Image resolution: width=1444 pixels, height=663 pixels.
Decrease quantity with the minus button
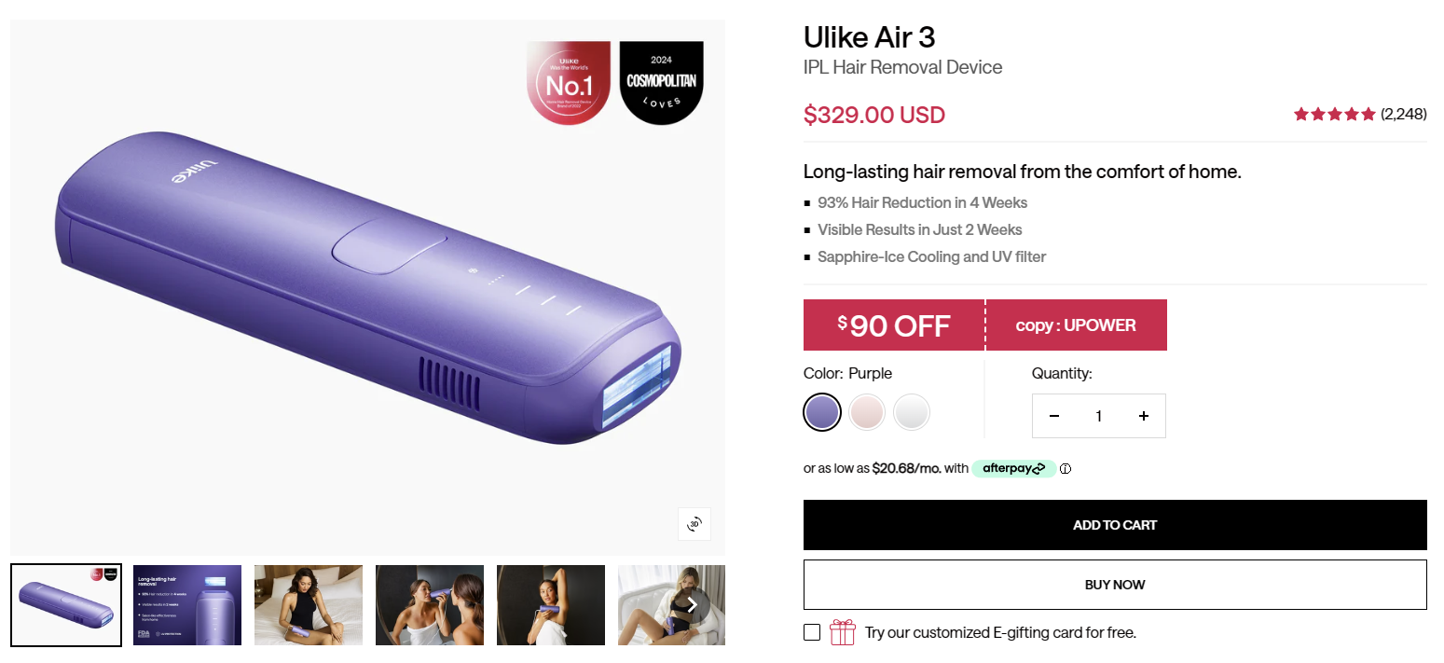tap(1054, 416)
